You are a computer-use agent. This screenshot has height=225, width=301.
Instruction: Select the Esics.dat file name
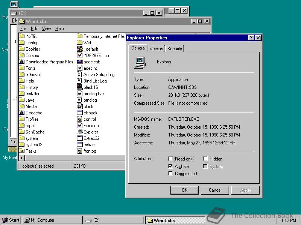pyautogui.click(x=92, y=126)
